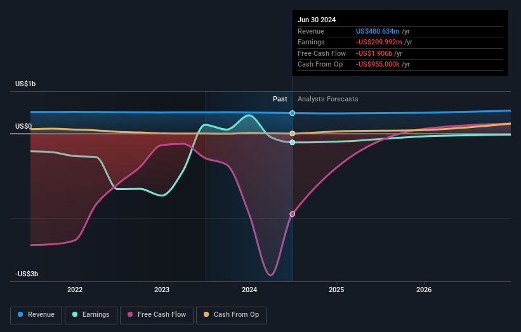Click the Earnings row label in tooltip
The width and height of the screenshot is (521, 332).
[311, 42]
